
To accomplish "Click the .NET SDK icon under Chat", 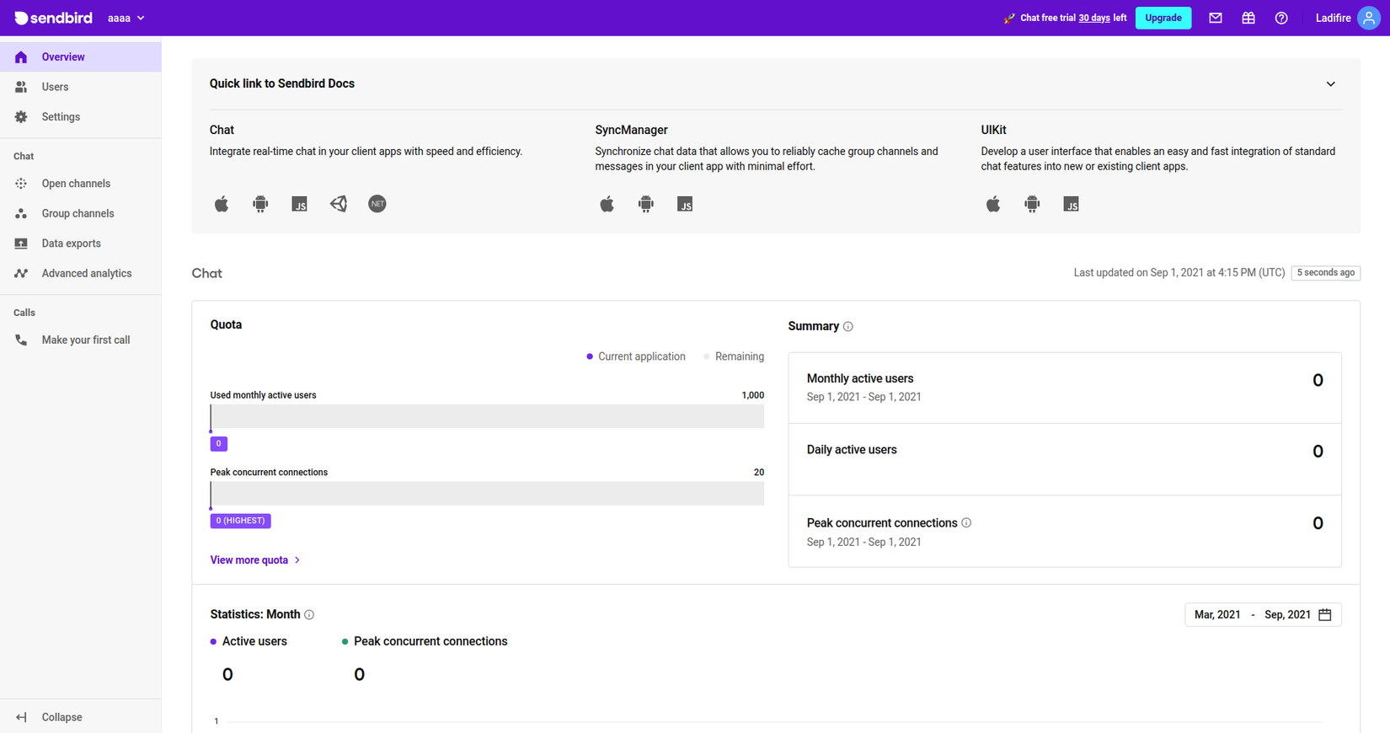I will click(377, 204).
